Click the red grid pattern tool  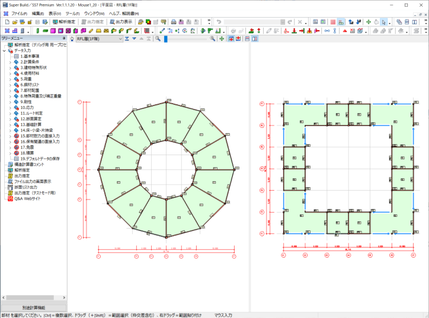point(147,31)
